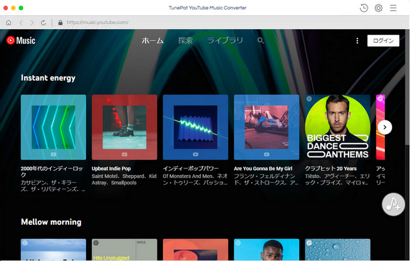Screen dimensions: 410x261
Task: Click the floating add music button
Action: point(393,204)
